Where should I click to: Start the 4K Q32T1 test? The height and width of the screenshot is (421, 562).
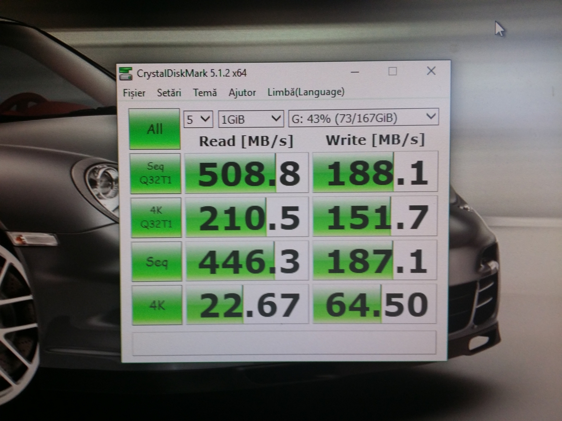tap(156, 218)
